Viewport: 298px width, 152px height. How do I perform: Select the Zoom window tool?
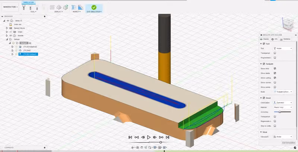point(146,148)
